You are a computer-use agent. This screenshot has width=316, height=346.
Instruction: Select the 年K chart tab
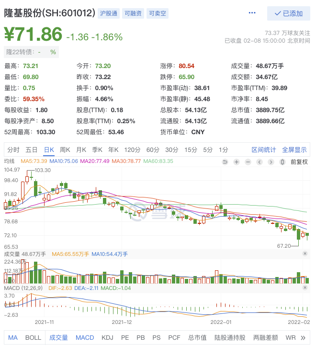point(113,150)
